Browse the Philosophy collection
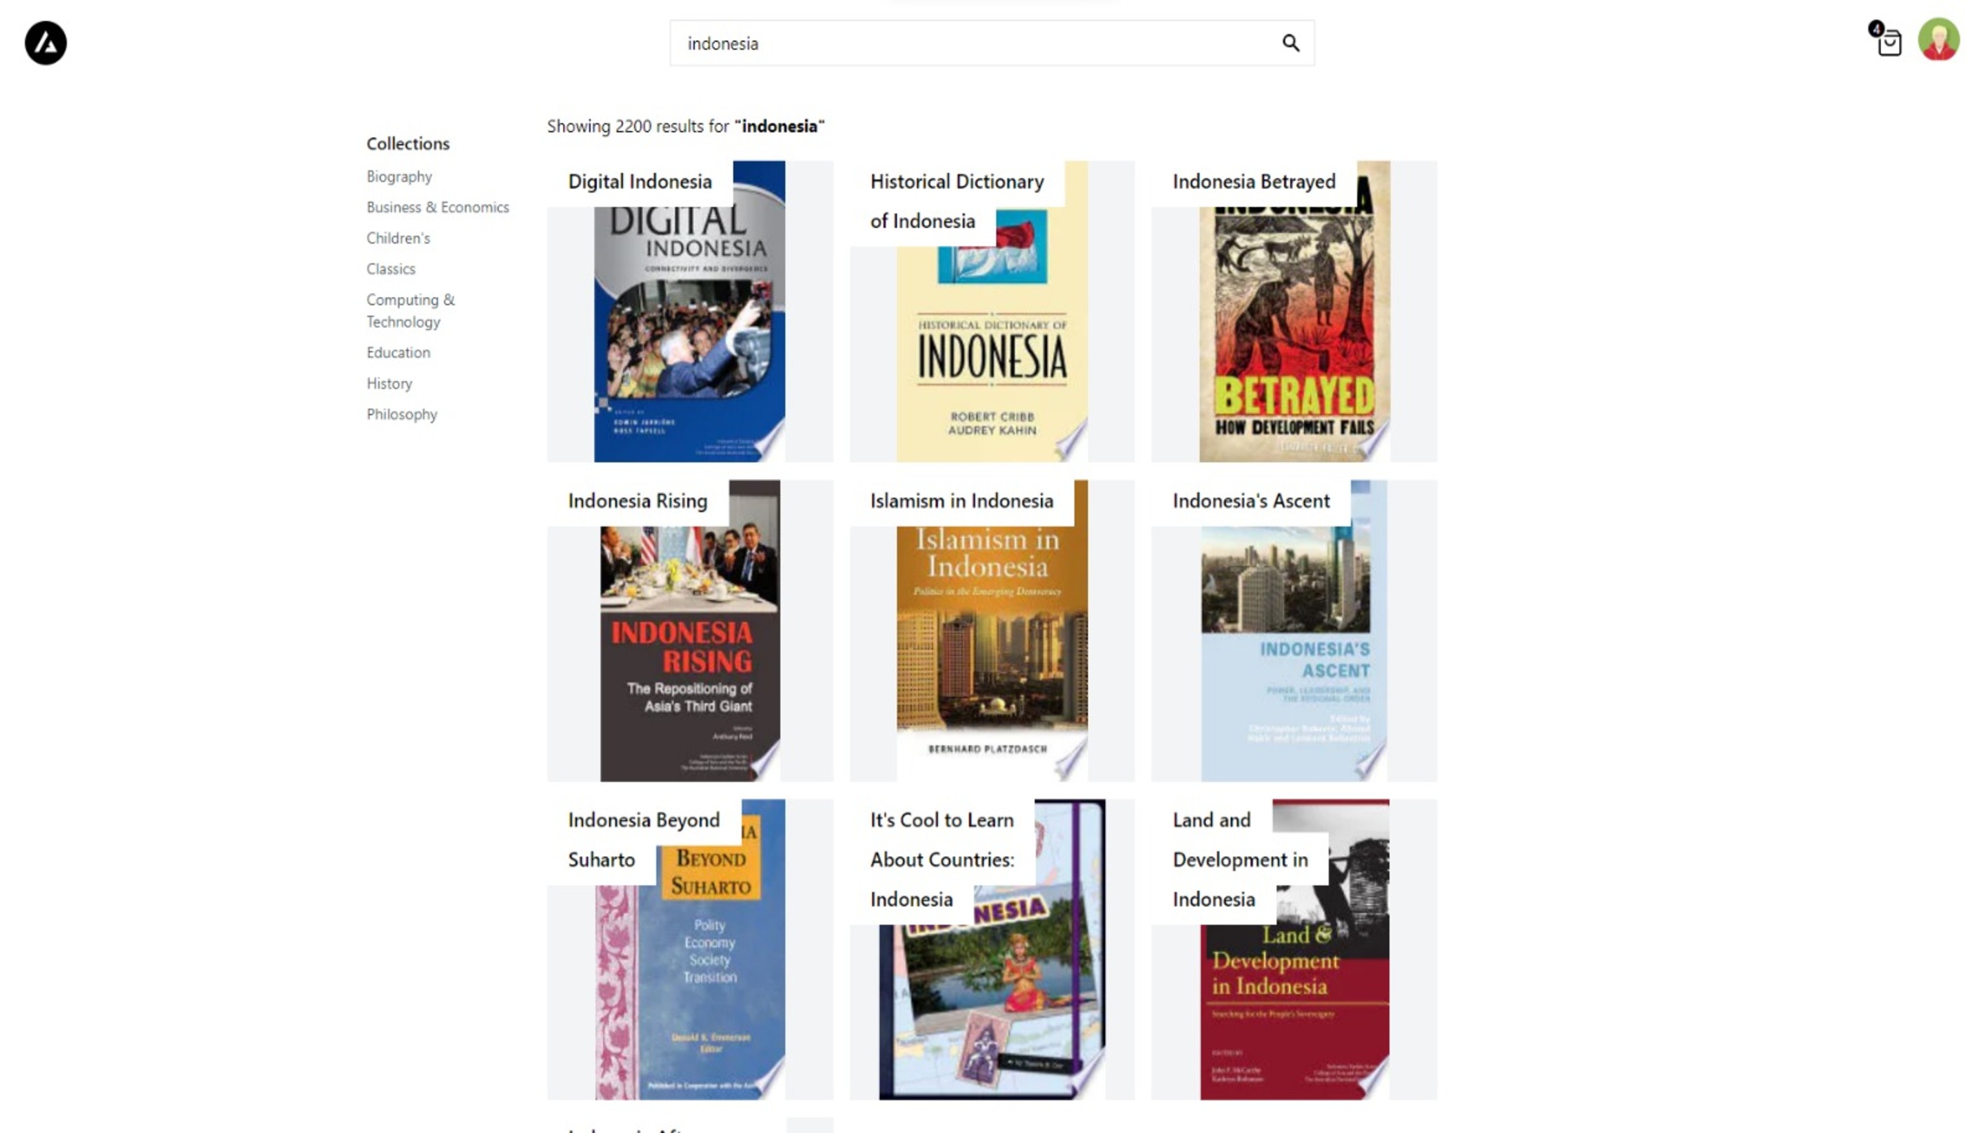The height and width of the screenshot is (1133, 1985). point(402,414)
